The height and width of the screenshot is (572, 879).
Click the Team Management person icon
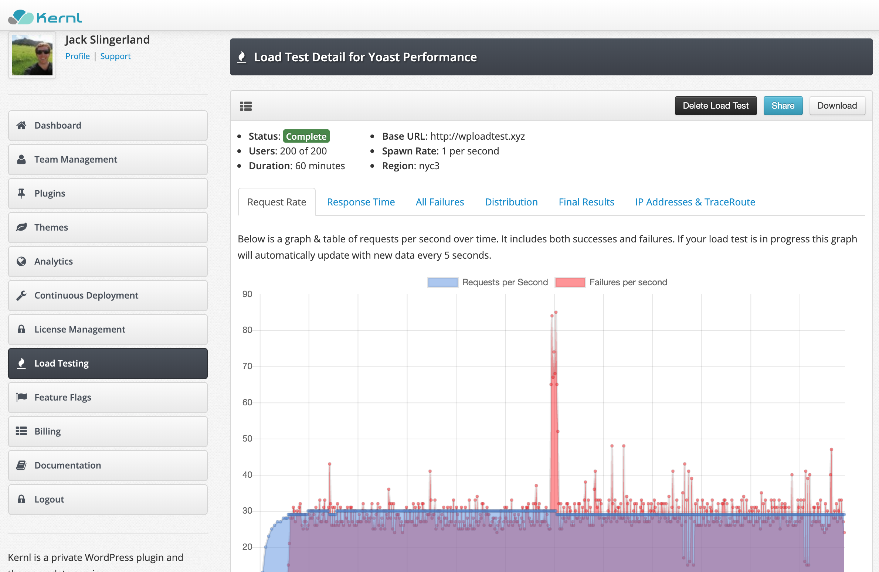(21, 159)
